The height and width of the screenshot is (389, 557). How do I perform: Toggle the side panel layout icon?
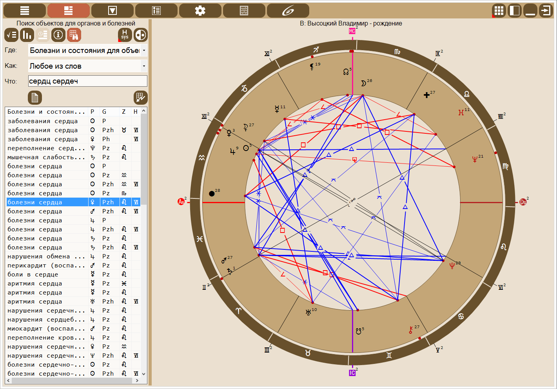[515, 11]
